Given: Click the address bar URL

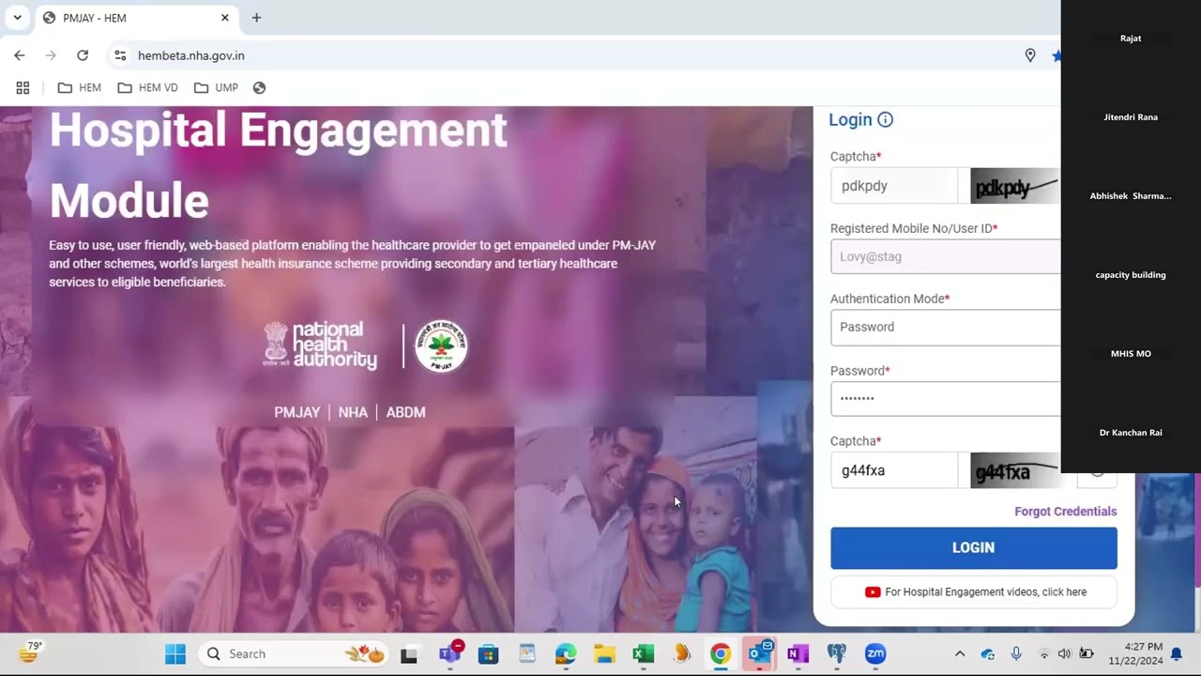Looking at the screenshot, I should pos(191,55).
